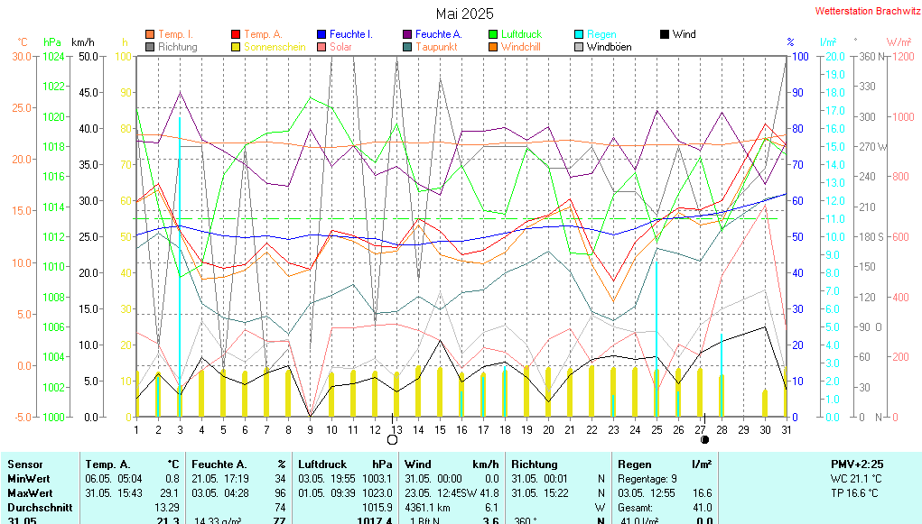The image size is (922, 524).
Task: Click the green Luftdruck legend square
Action: point(493,34)
